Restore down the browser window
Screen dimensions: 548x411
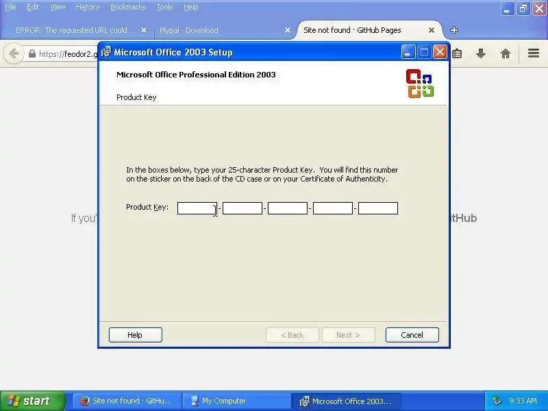click(x=523, y=9)
